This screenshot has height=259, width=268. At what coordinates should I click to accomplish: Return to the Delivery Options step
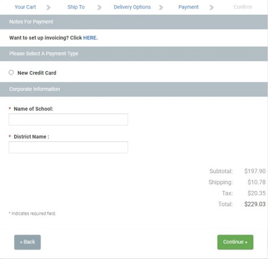point(132,7)
